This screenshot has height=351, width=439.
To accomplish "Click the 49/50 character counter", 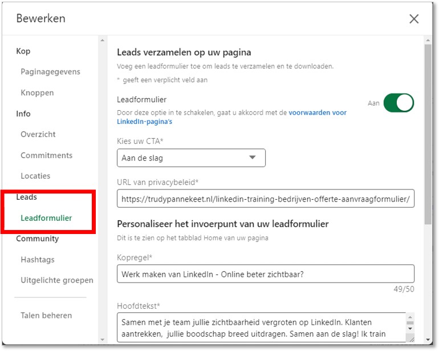I will [404, 289].
